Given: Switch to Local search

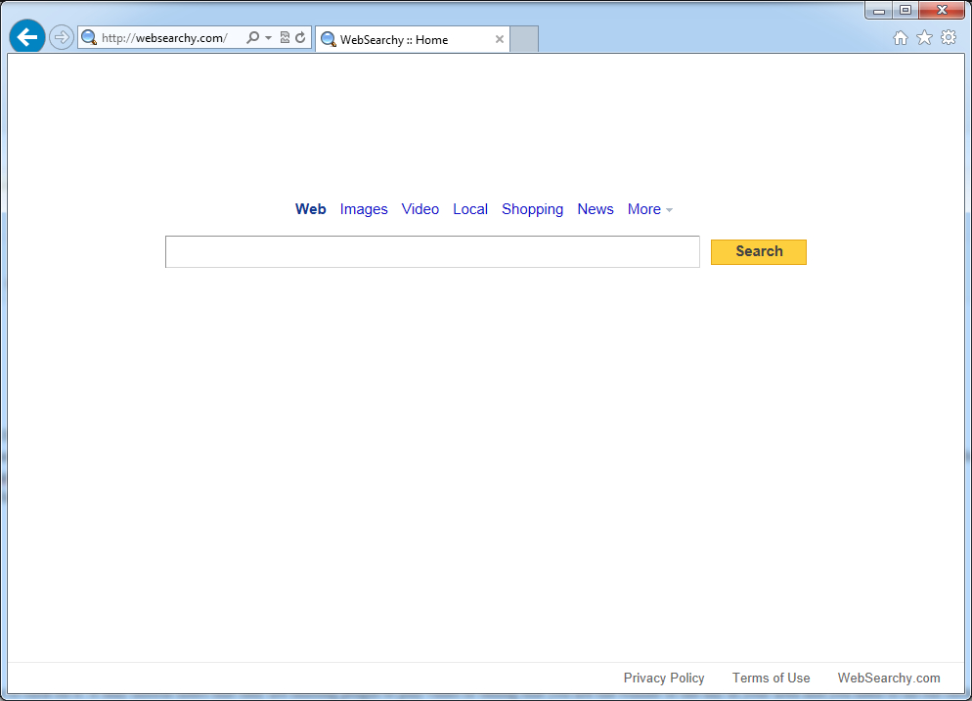Looking at the screenshot, I should tap(470, 209).
